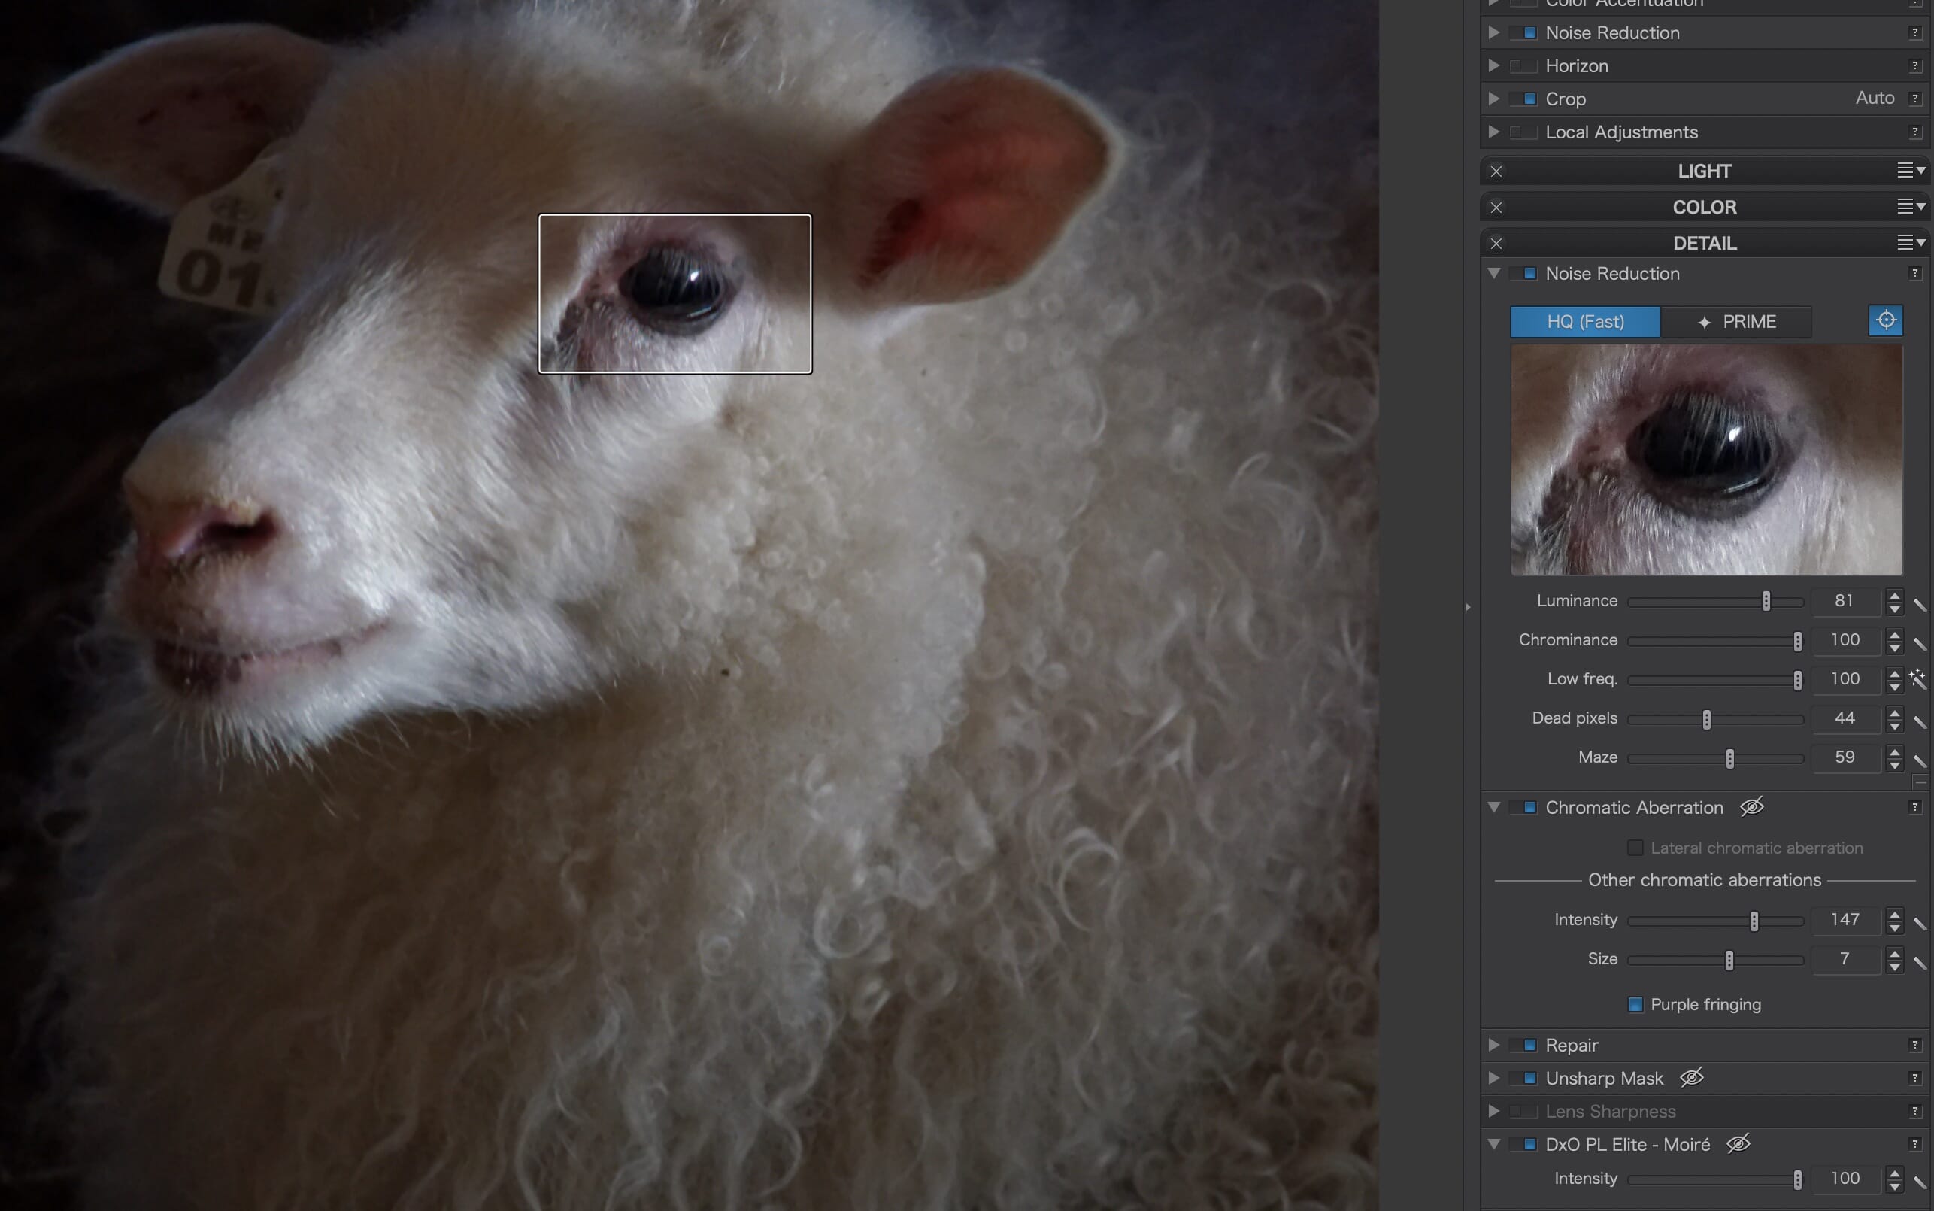
Task: Click the DETAIL palette header
Action: [x=1704, y=244]
